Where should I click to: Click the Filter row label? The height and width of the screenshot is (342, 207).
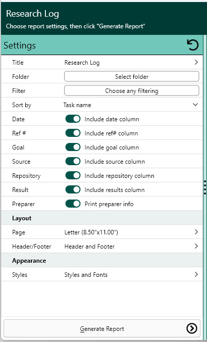pos(19,91)
